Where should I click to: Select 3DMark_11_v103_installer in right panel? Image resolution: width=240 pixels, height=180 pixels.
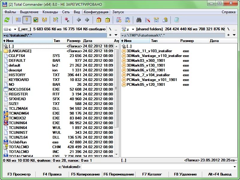point(179,51)
